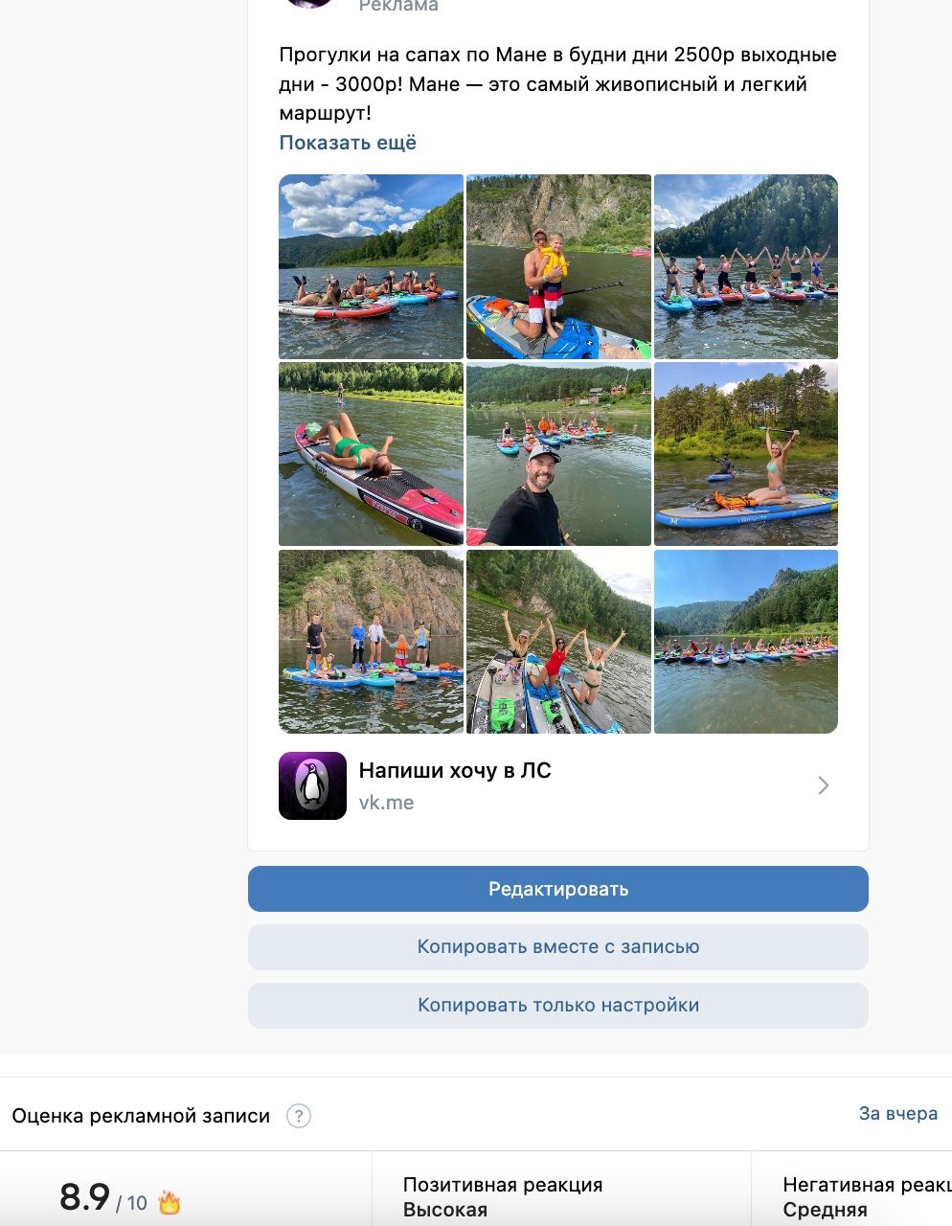Open photo of three women with raised arms
This screenshot has width=952, height=1226.
coord(558,642)
